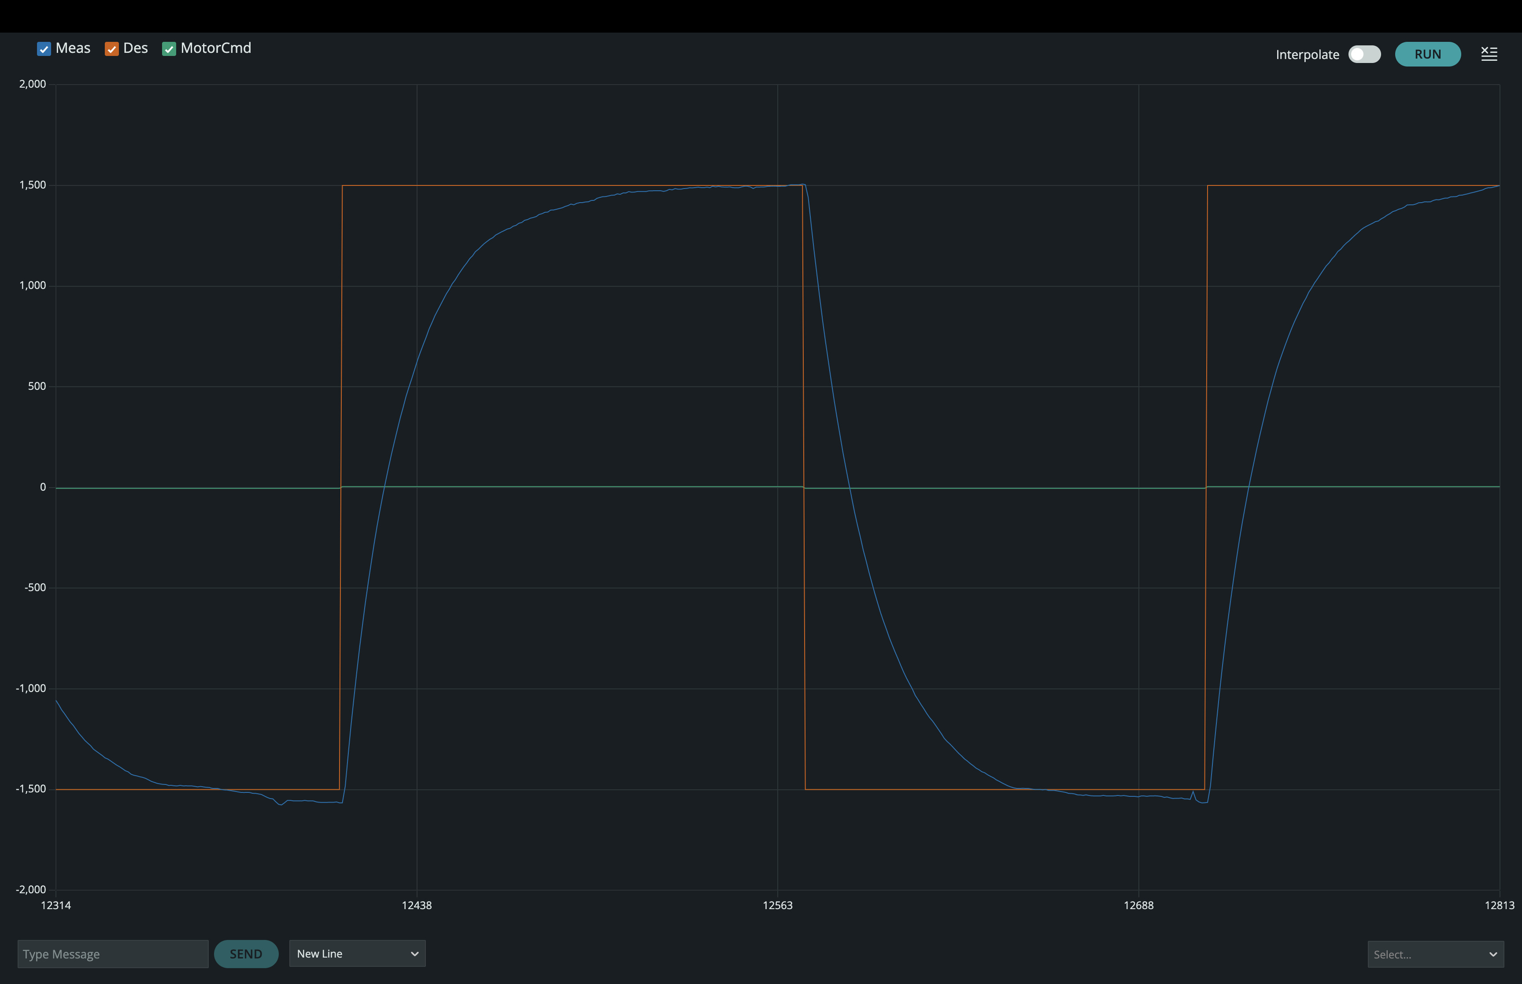Click the Type Message input field

coord(113,954)
